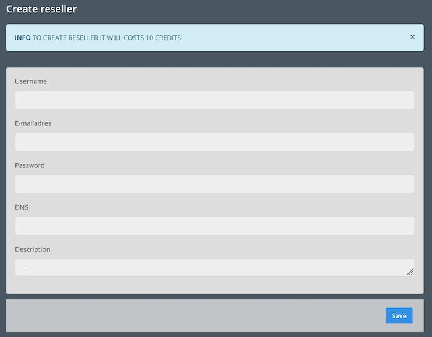Click the DNS label
This screenshot has width=432, height=337.
pyautogui.click(x=22, y=207)
